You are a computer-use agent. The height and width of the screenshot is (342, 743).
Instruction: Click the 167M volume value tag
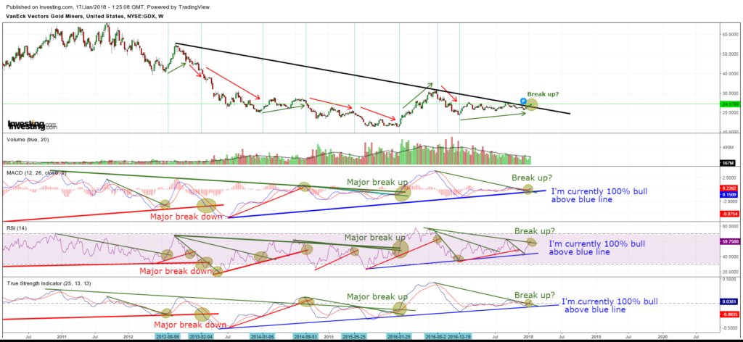tap(728, 163)
